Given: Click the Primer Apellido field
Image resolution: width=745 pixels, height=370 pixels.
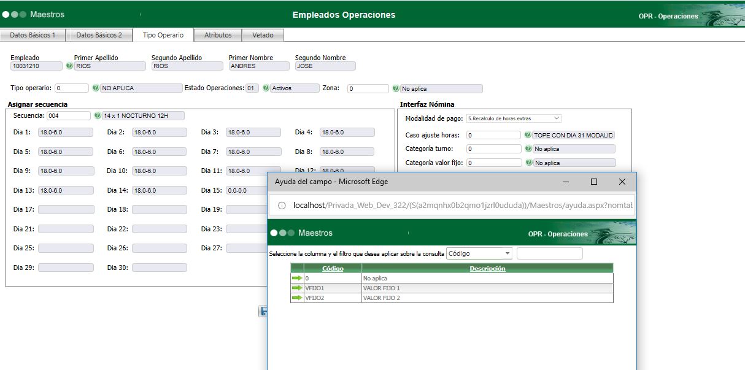Looking at the screenshot, I should click(109, 66).
